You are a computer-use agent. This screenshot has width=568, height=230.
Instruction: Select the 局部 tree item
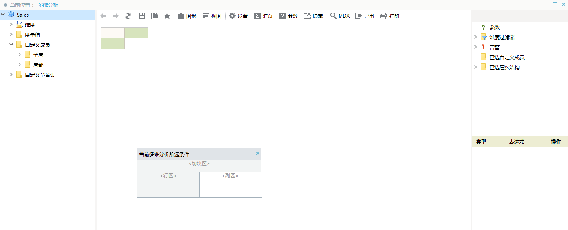38,65
